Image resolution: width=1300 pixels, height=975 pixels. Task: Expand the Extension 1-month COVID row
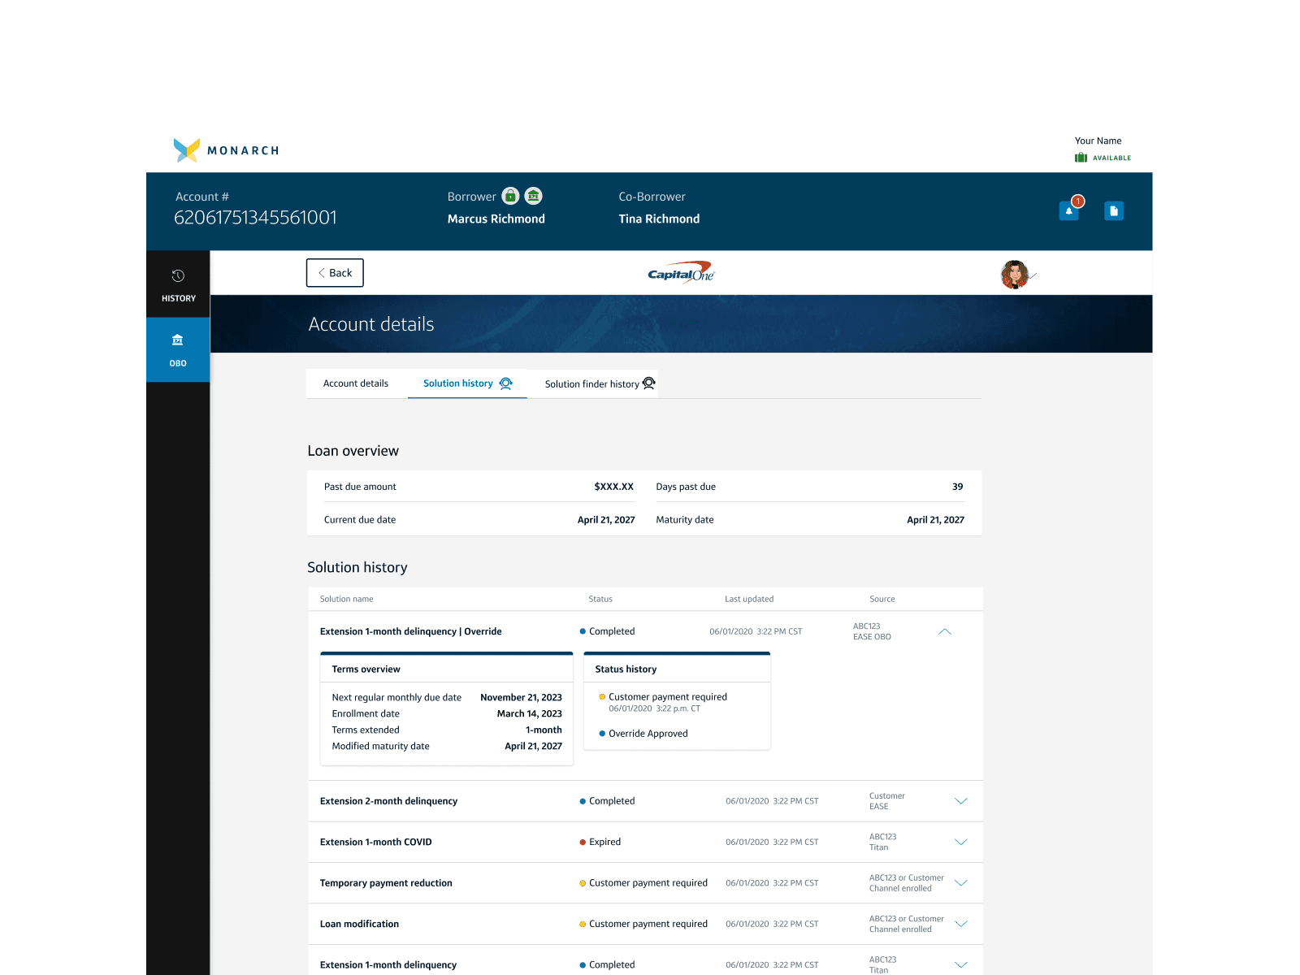961,842
